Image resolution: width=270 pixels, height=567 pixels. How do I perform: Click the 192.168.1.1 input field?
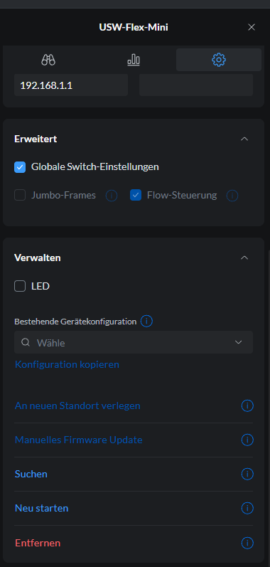71,85
